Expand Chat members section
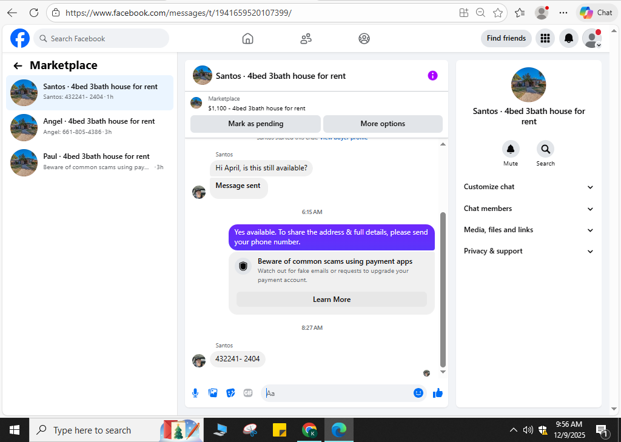 [528, 209]
